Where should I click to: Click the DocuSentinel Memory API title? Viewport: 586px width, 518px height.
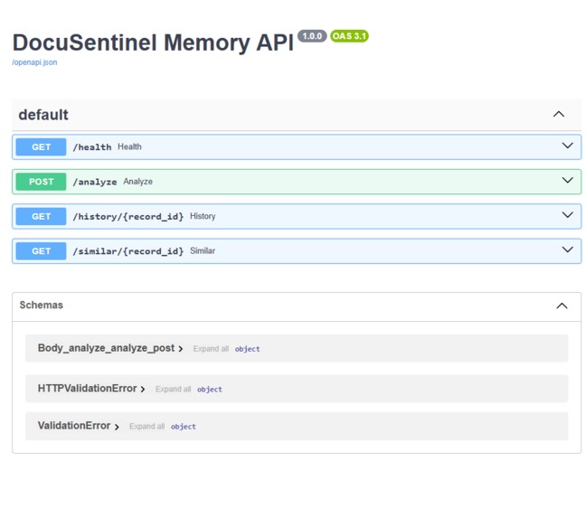pyautogui.click(x=153, y=42)
